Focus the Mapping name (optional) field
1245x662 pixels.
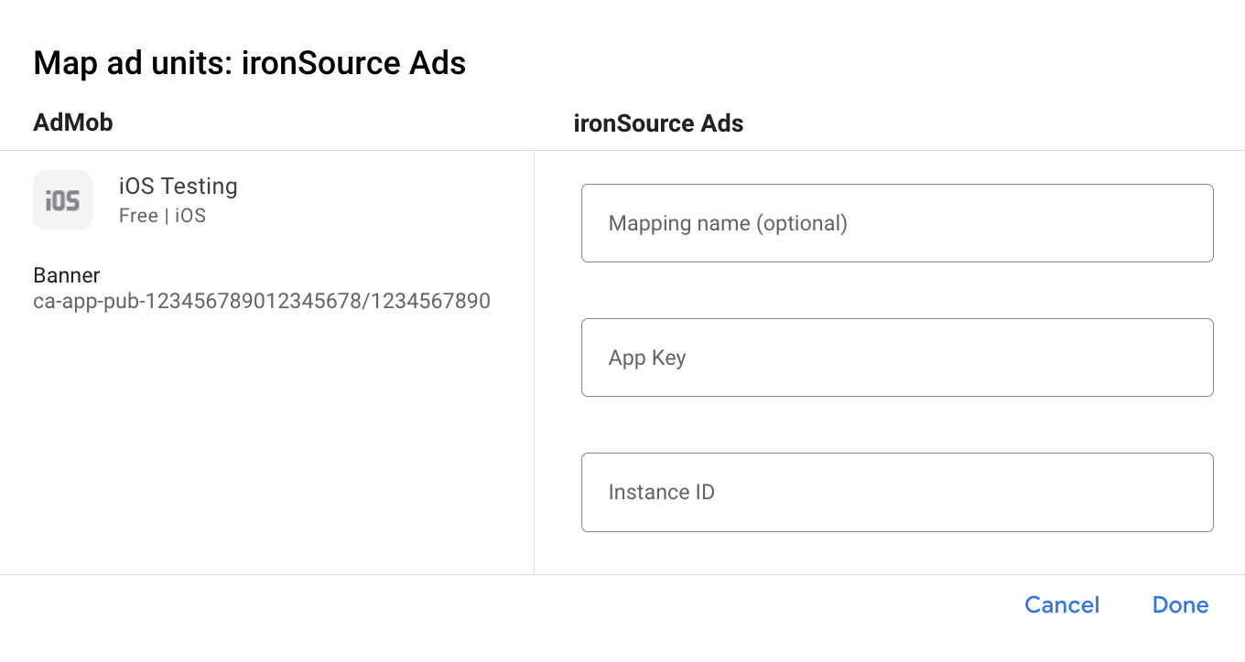tap(897, 223)
